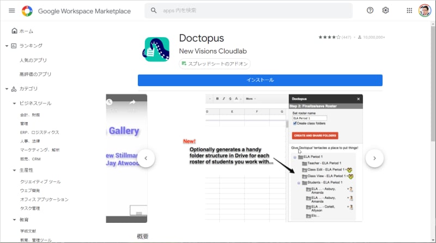
Task: Open the hamburger main menu
Action: coord(11,10)
